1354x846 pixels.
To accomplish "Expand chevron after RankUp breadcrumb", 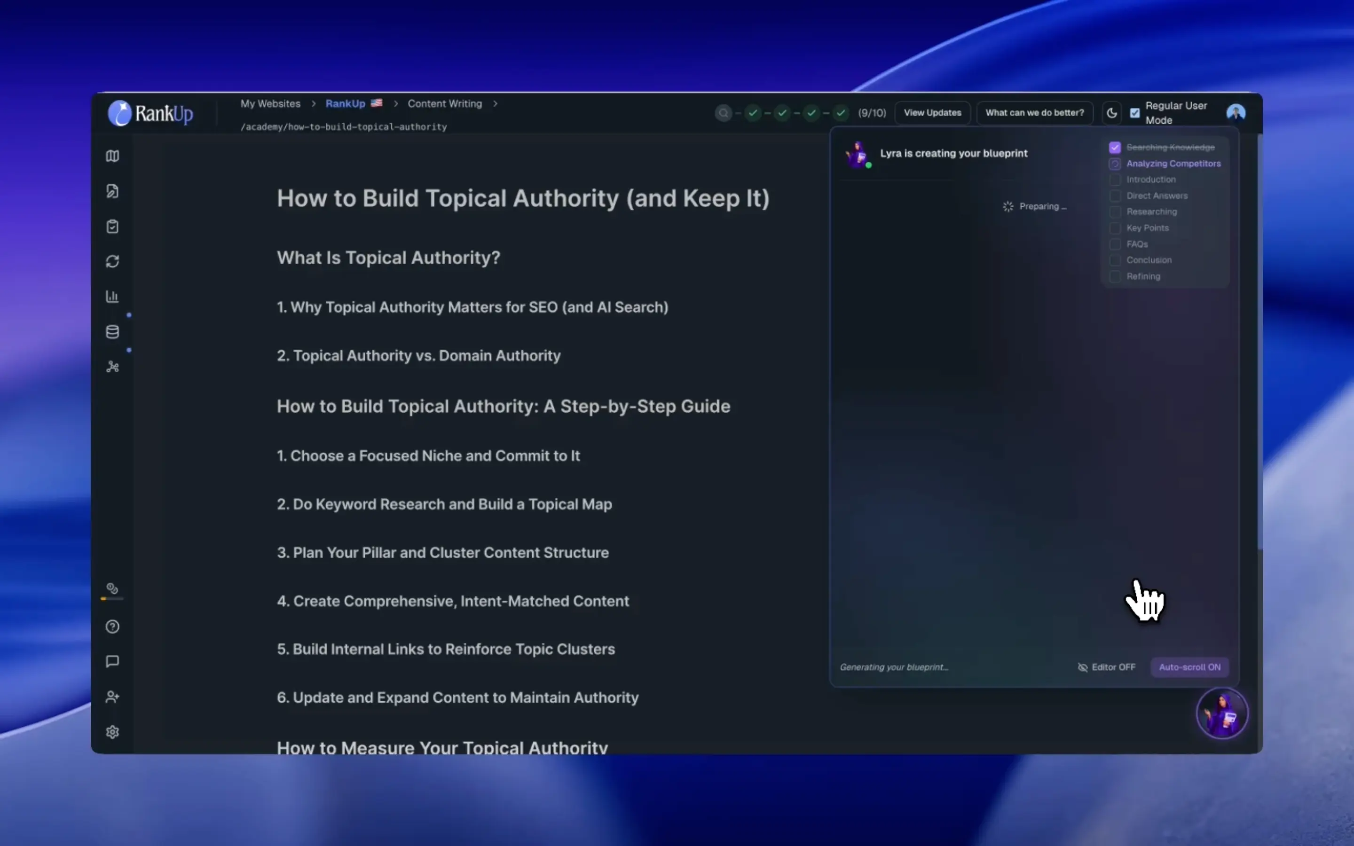I will 395,103.
